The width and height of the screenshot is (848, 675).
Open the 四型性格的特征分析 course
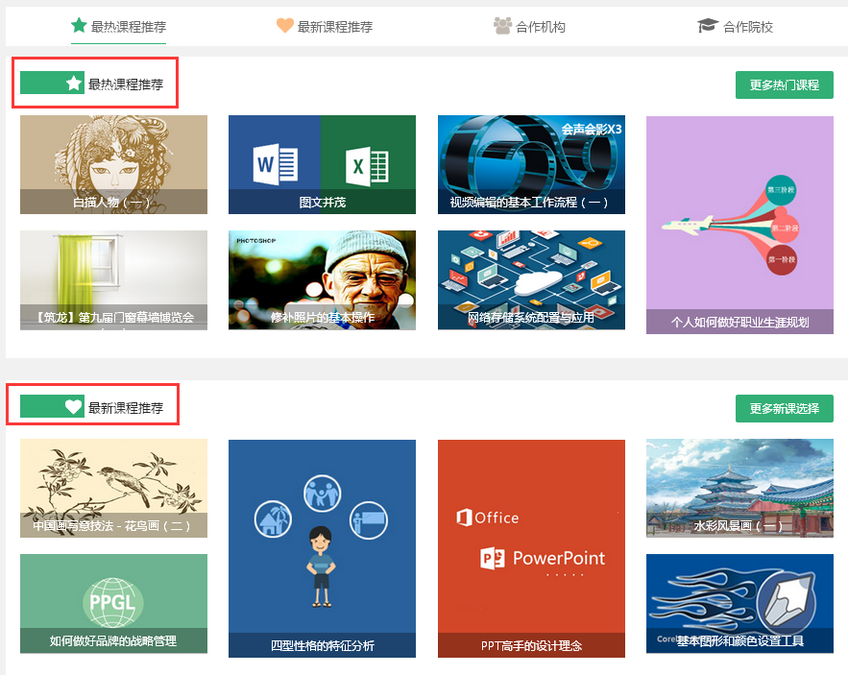tap(322, 548)
